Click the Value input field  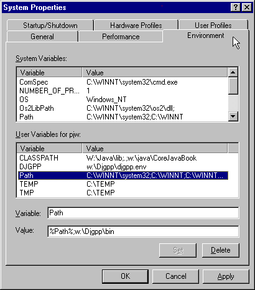(x=143, y=232)
